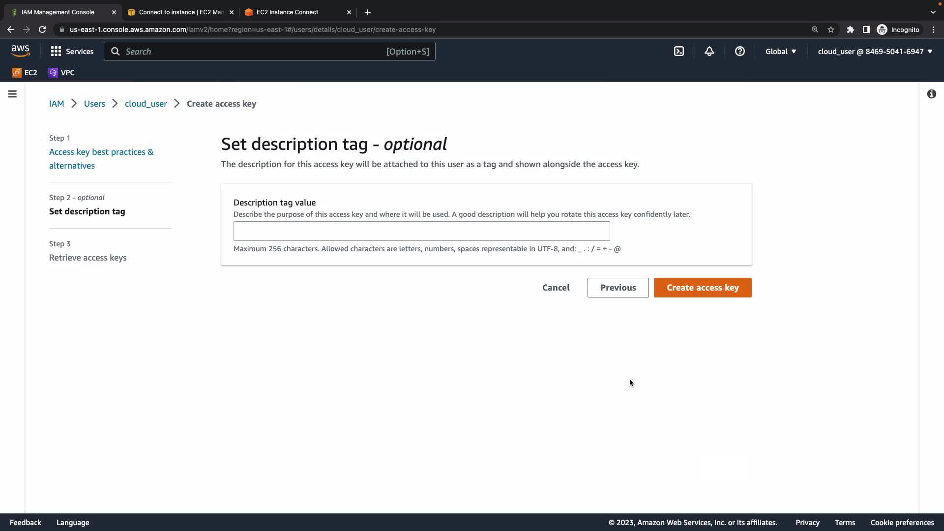Open cloud_user breadcrumb link
944x531 pixels.
point(146,104)
